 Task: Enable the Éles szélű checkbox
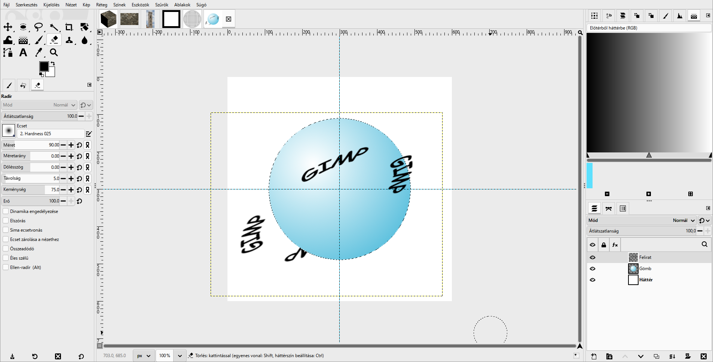6,258
